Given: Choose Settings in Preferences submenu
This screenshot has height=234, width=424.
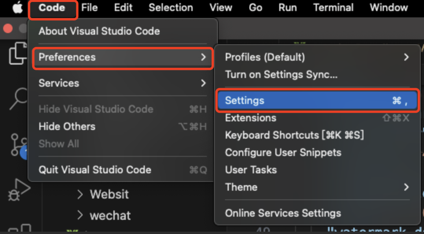Looking at the screenshot, I should point(317,100).
